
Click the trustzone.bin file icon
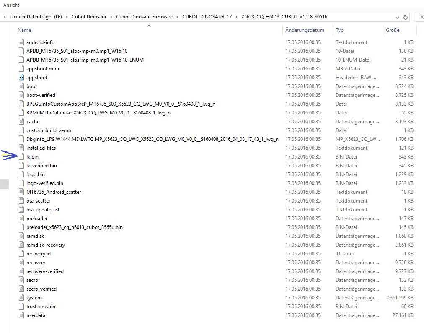tap(21, 306)
